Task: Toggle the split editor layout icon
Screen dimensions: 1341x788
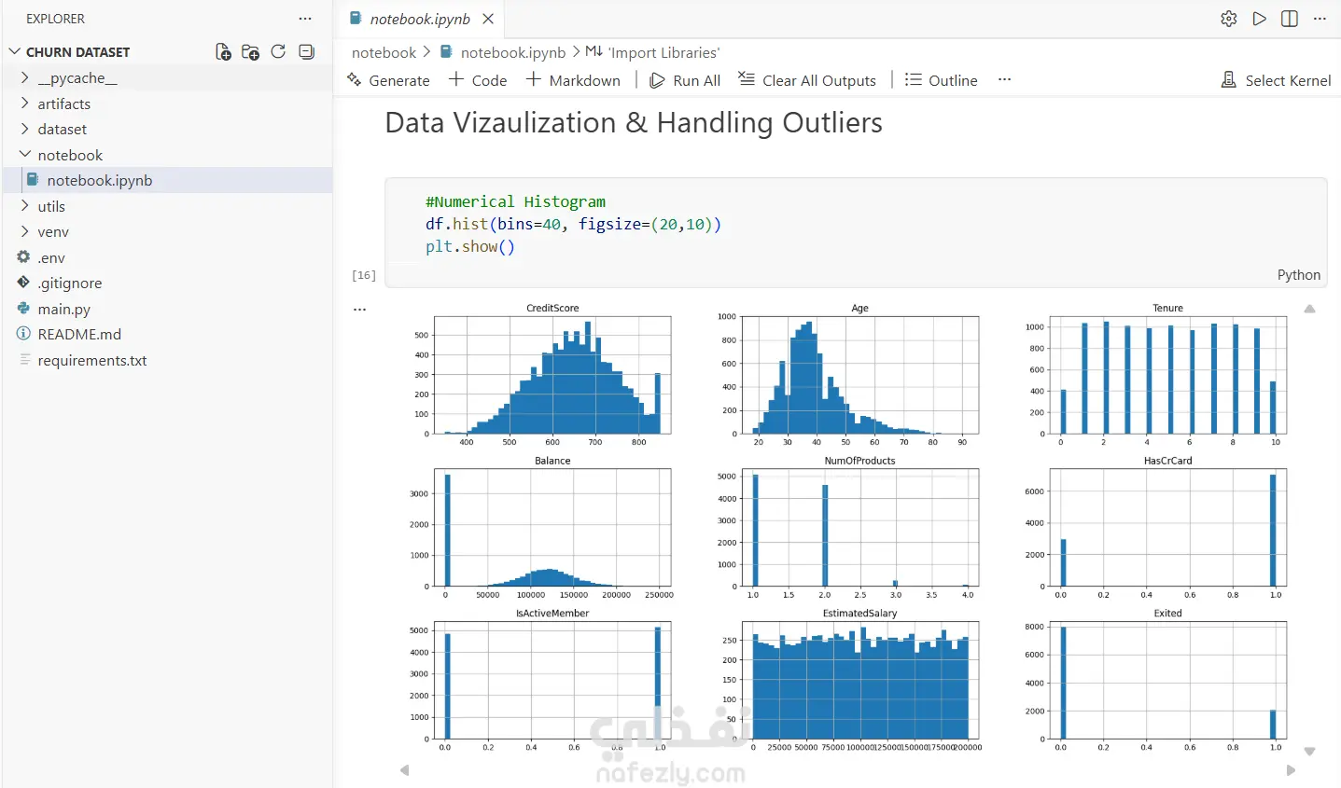Action: tap(1290, 19)
